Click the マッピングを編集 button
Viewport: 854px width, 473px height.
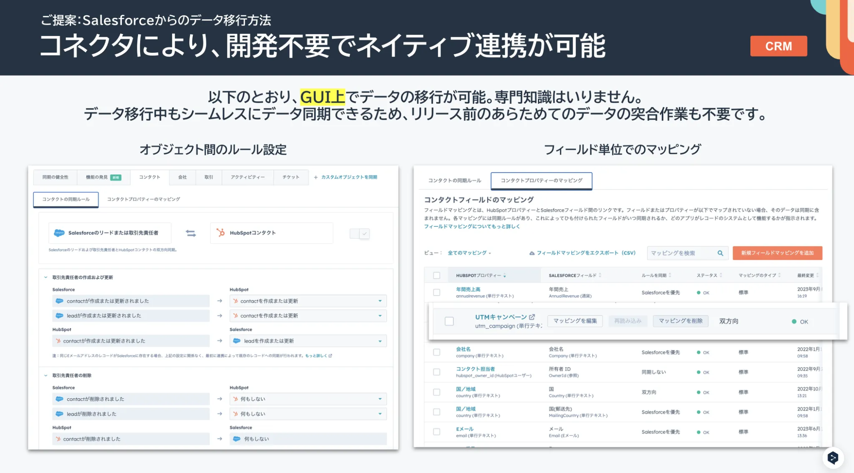[575, 321]
